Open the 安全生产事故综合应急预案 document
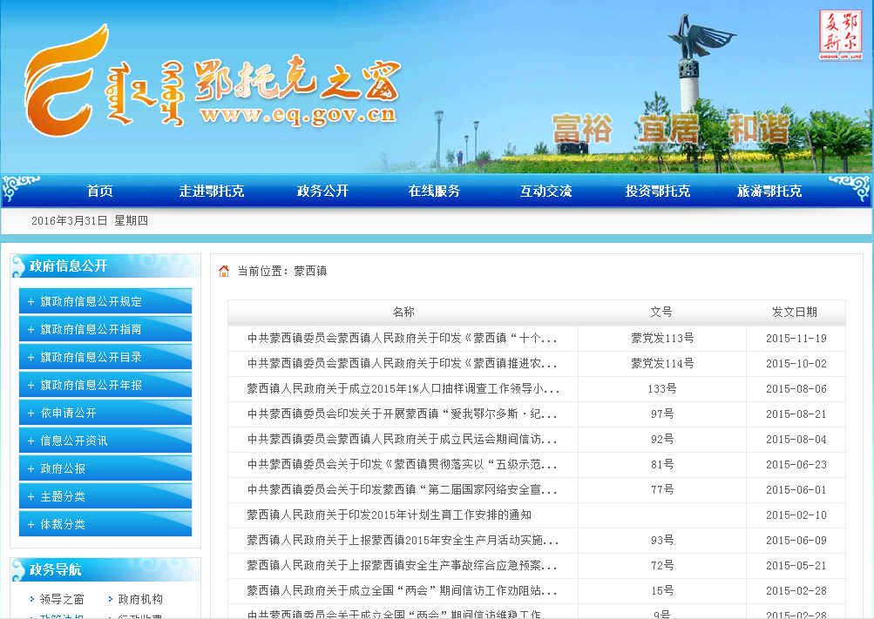874x619 pixels. (402, 566)
